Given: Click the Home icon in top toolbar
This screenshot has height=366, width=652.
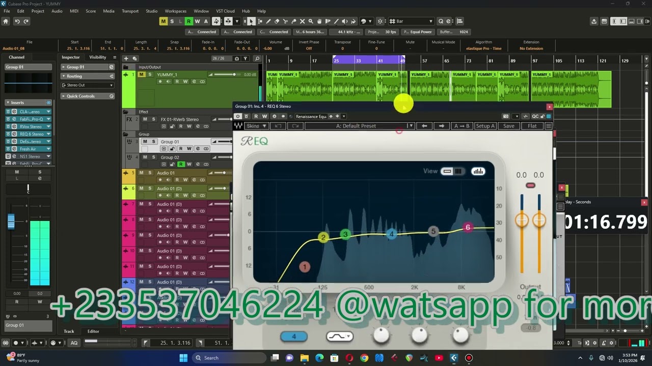Looking at the screenshot, I should point(6,21).
